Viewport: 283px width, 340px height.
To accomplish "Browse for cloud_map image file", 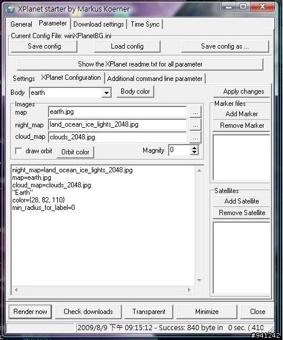I will 195,137.
